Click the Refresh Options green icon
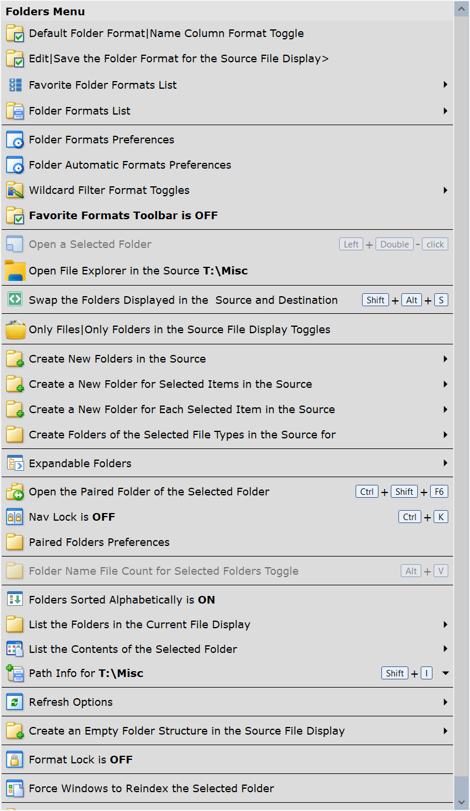Image resolution: width=470 pixels, height=811 pixels. click(15, 702)
